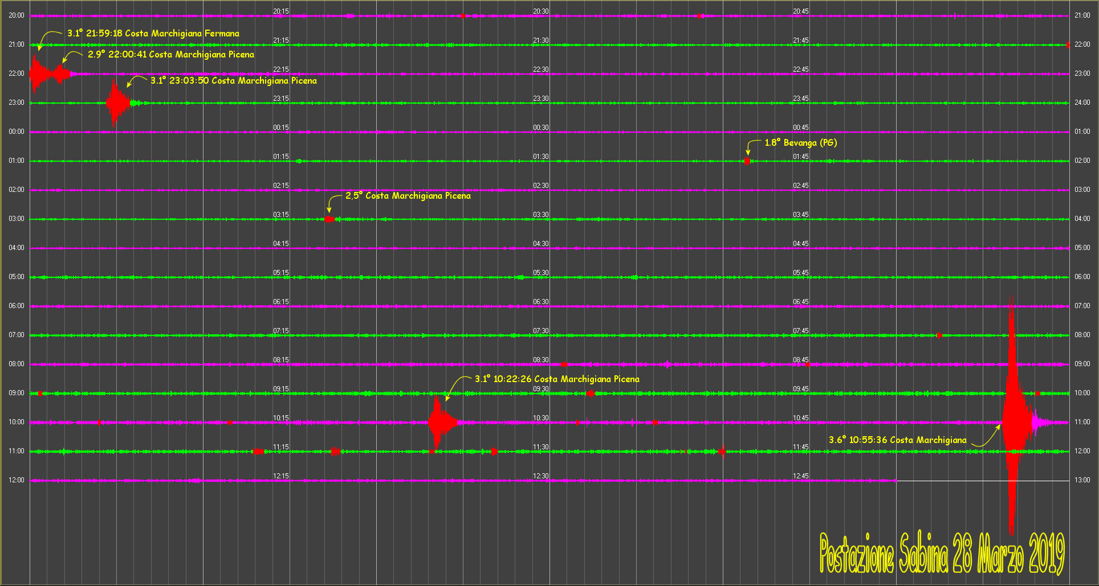Select the 22:45 time label
Screen dimensions: 1099x586
pos(801,69)
